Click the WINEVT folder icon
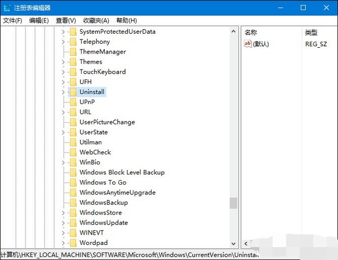 [x=73, y=233]
